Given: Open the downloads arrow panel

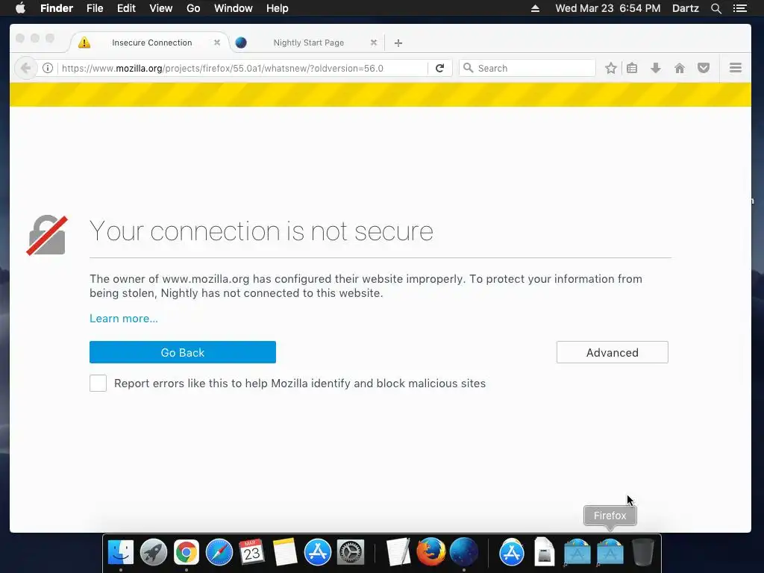Looking at the screenshot, I should (x=656, y=68).
